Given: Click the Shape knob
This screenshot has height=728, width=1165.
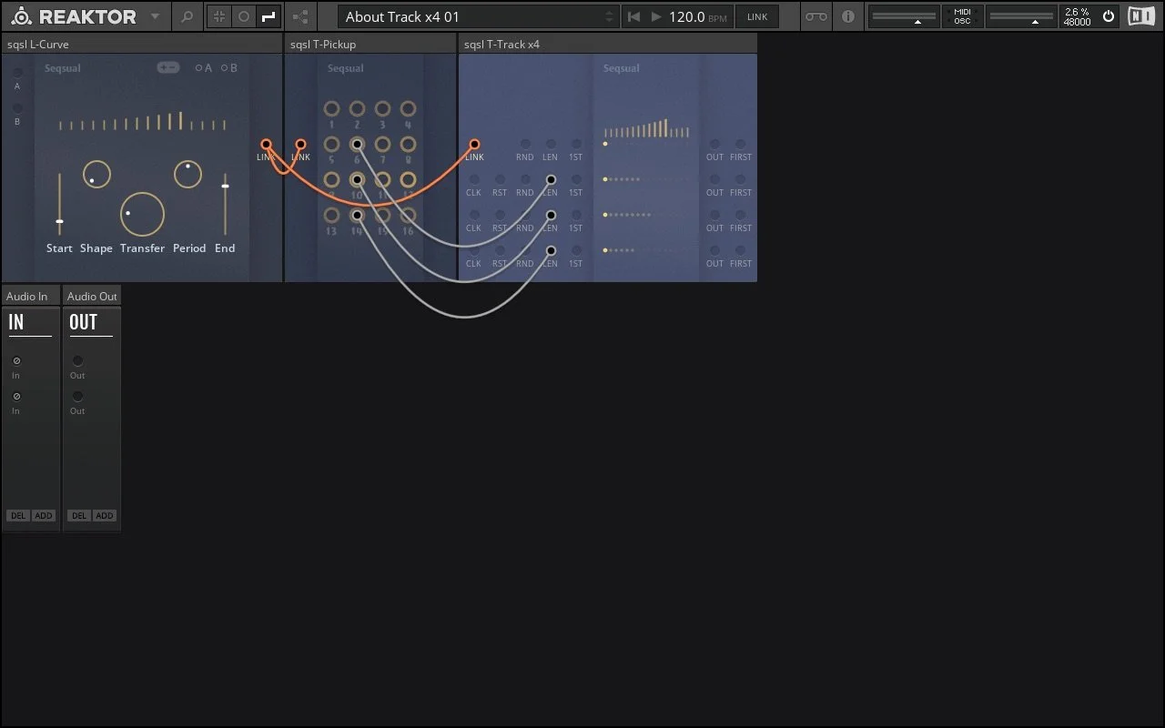Looking at the screenshot, I should pos(96,174).
